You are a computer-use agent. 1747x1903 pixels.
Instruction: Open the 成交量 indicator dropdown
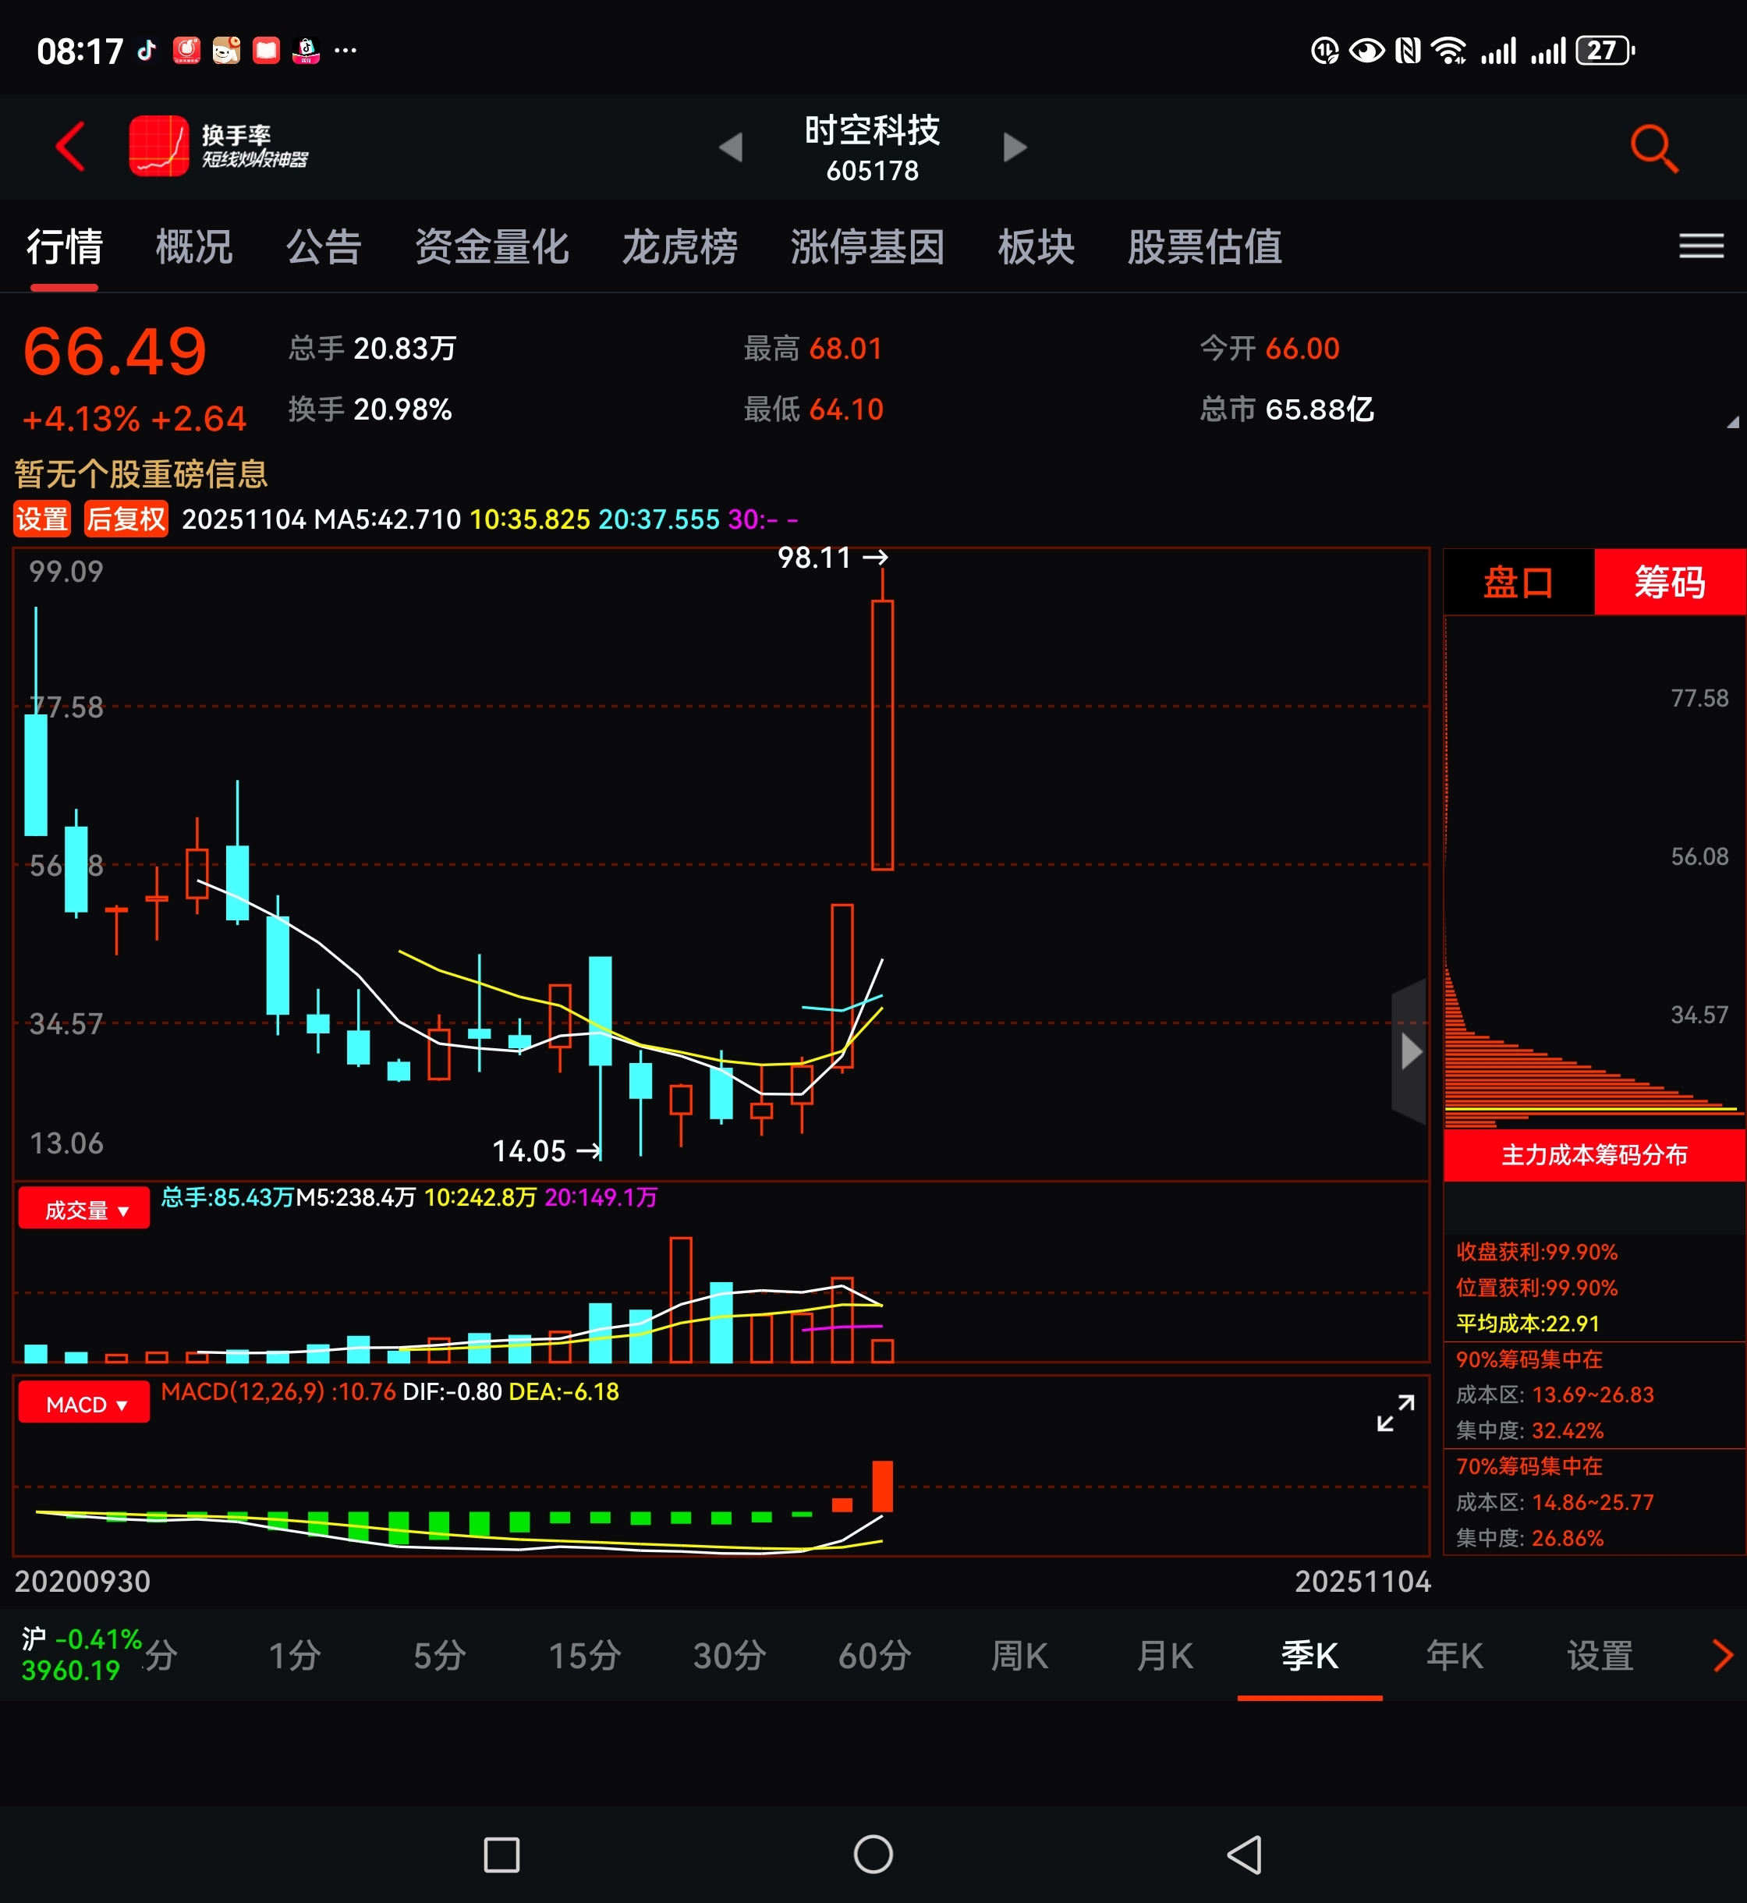pos(84,1209)
